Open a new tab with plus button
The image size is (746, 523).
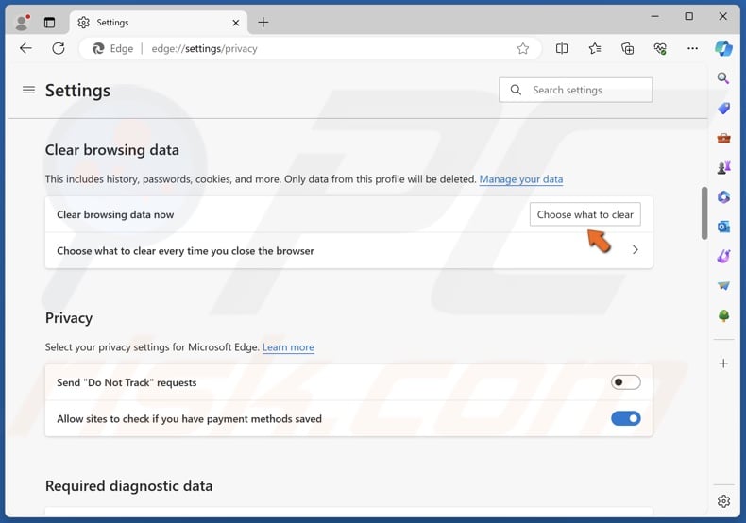pyautogui.click(x=263, y=23)
